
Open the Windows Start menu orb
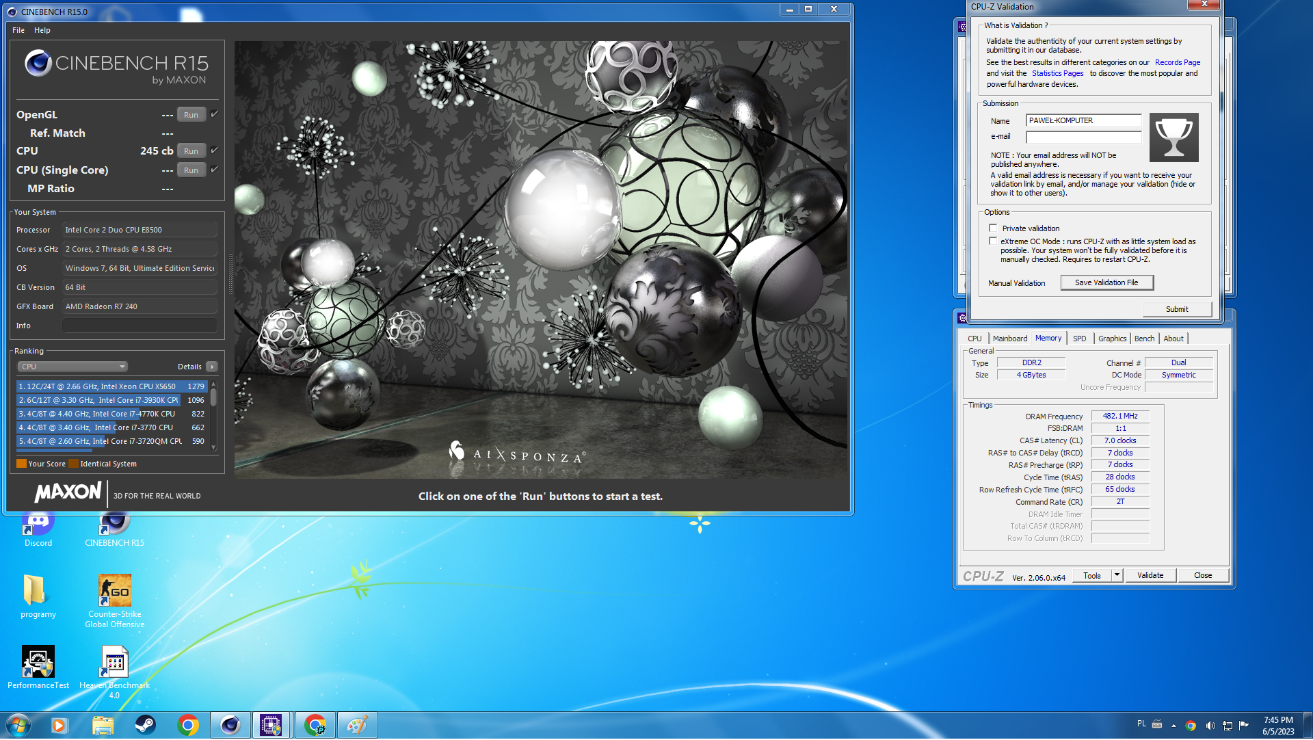click(18, 726)
